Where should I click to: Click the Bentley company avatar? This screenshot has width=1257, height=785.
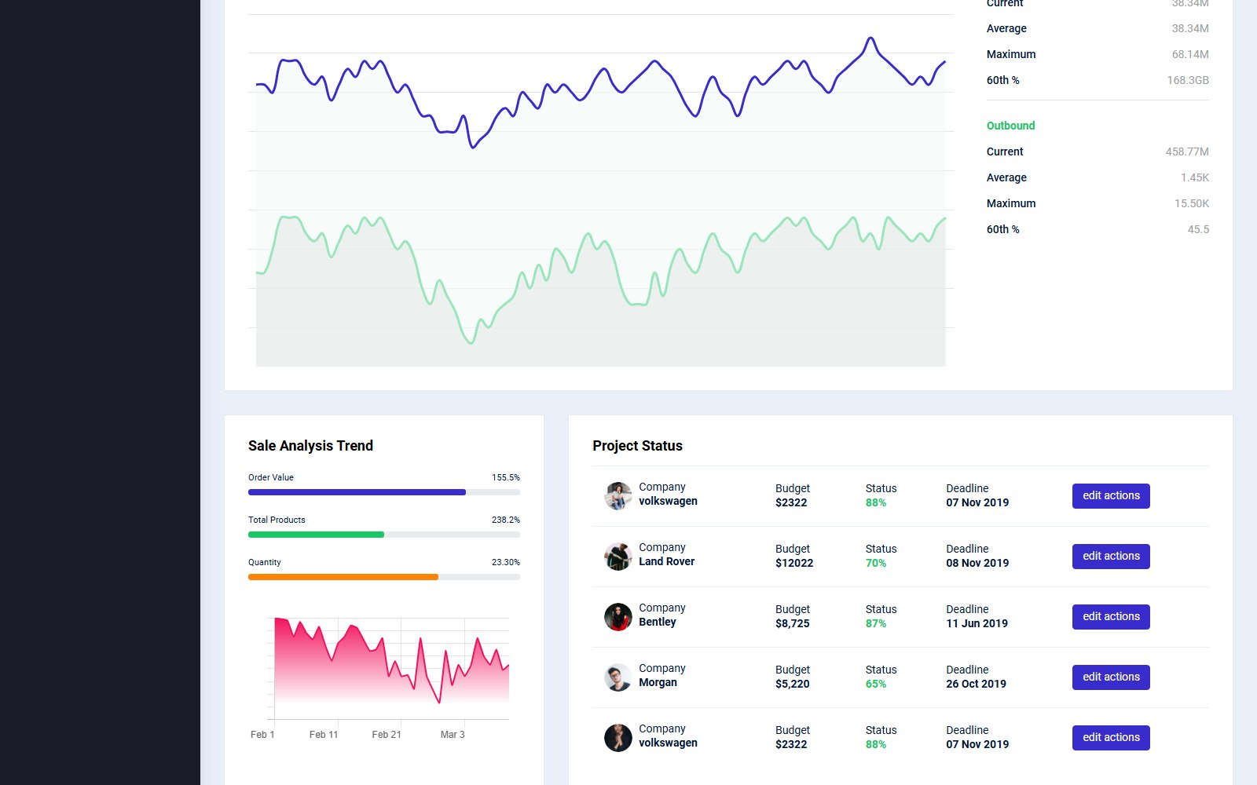tap(618, 617)
